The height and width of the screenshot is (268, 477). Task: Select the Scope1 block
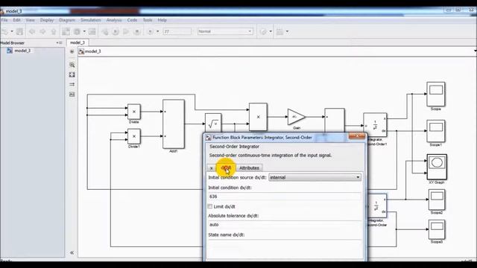point(435,131)
